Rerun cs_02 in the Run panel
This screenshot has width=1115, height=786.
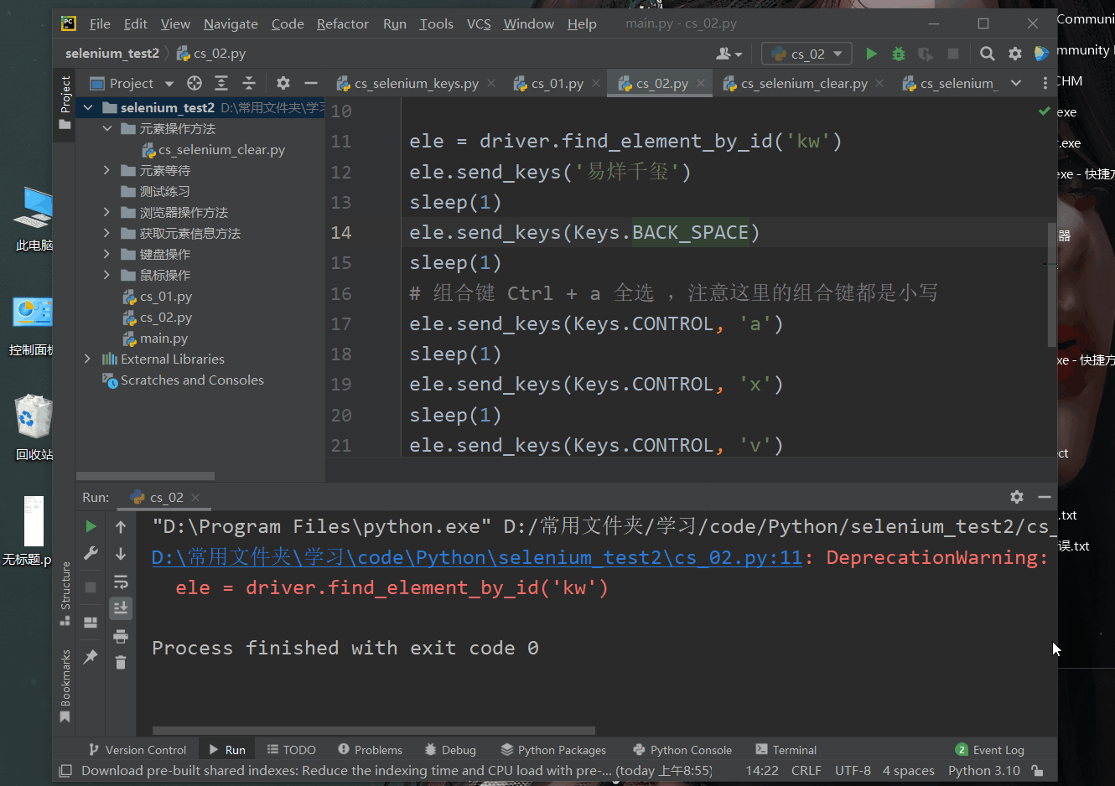pos(91,526)
